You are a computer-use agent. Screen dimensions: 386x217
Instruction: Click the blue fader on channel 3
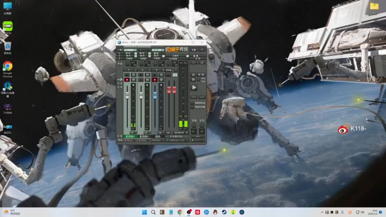pos(155,95)
